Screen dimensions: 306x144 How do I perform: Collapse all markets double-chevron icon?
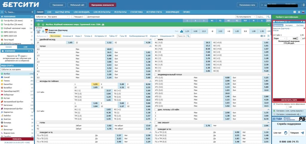269,36
